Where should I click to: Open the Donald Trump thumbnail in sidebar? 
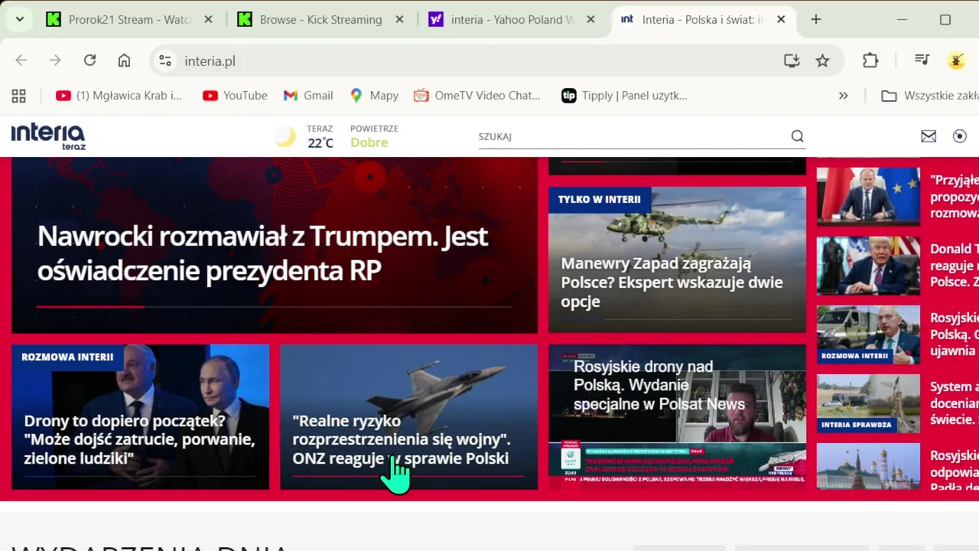pyautogui.click(x=868, y=266)
